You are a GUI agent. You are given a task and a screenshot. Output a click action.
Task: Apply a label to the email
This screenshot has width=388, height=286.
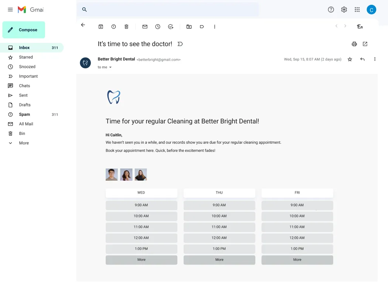click(x=202, y=27)
